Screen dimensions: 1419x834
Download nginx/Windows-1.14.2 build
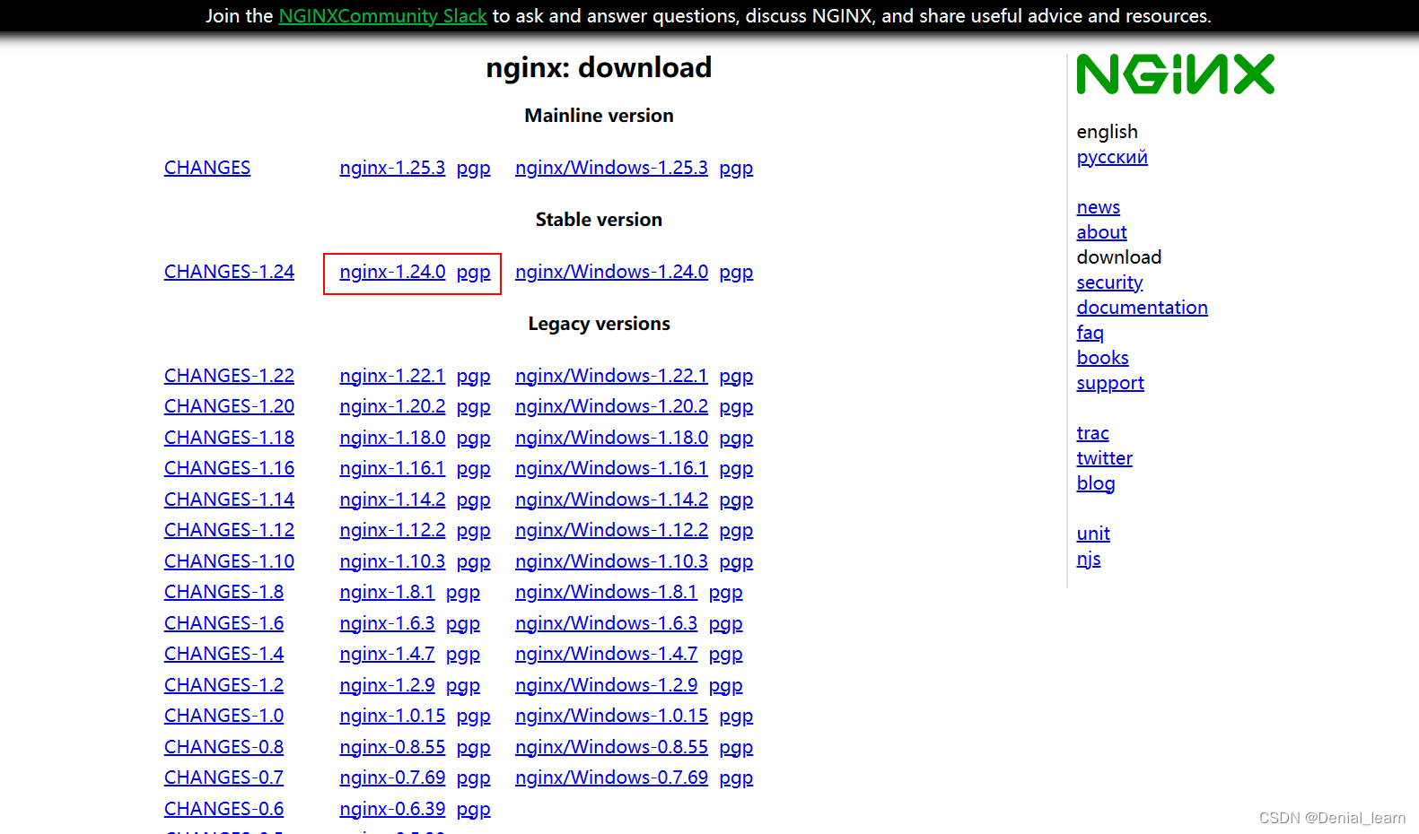(x=611, y=500)
